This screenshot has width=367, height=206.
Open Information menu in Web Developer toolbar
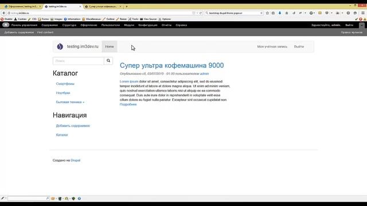[72, 19]
